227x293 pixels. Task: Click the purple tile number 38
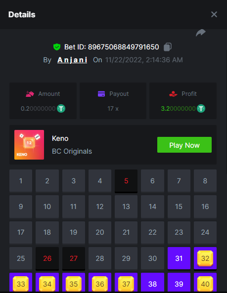pos(152,283)
